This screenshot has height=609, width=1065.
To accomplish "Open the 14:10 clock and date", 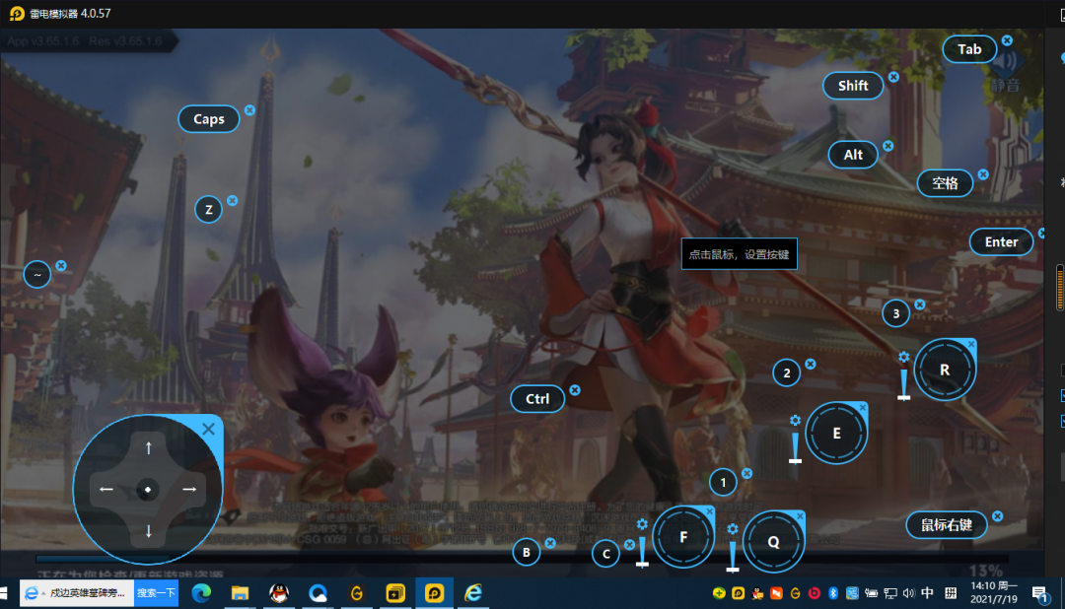I will point(994,592).
